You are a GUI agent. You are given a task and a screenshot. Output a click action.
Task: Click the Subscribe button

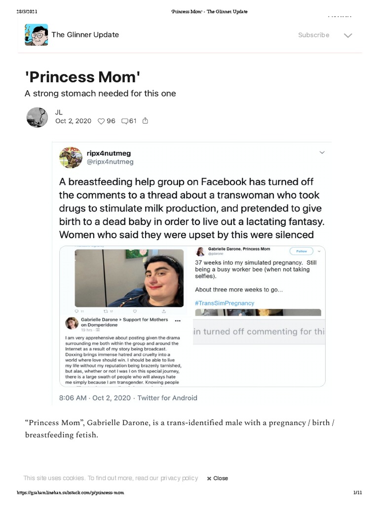313,35
